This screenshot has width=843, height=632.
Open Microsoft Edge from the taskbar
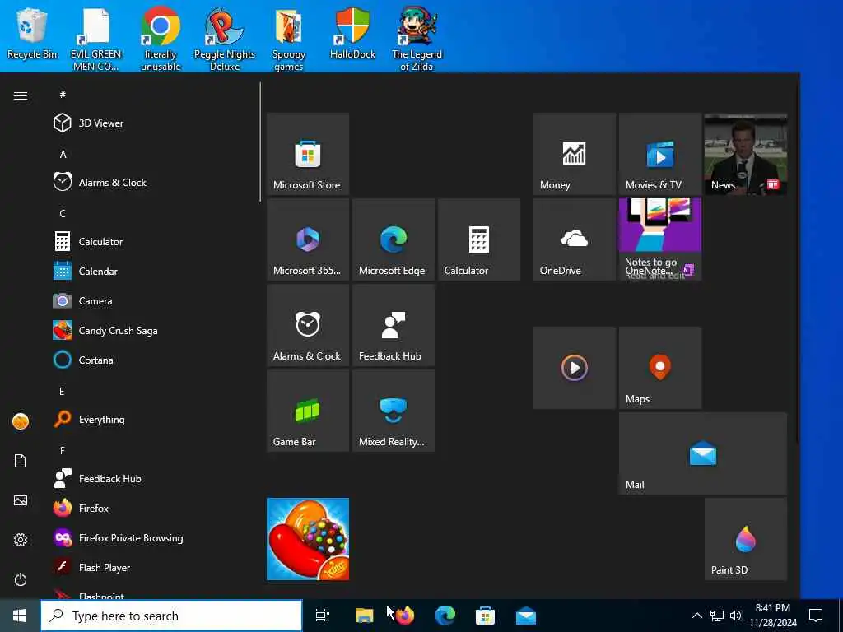click(x=445, y=616)
